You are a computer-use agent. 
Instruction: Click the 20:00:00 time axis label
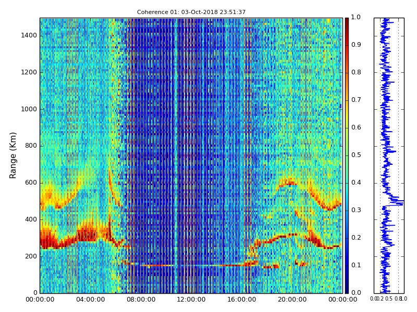point(292,300)
